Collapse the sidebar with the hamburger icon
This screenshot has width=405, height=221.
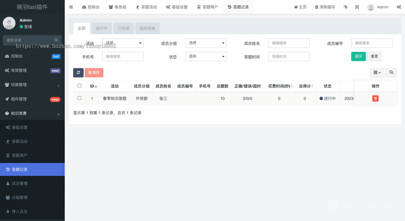point(71,7)
